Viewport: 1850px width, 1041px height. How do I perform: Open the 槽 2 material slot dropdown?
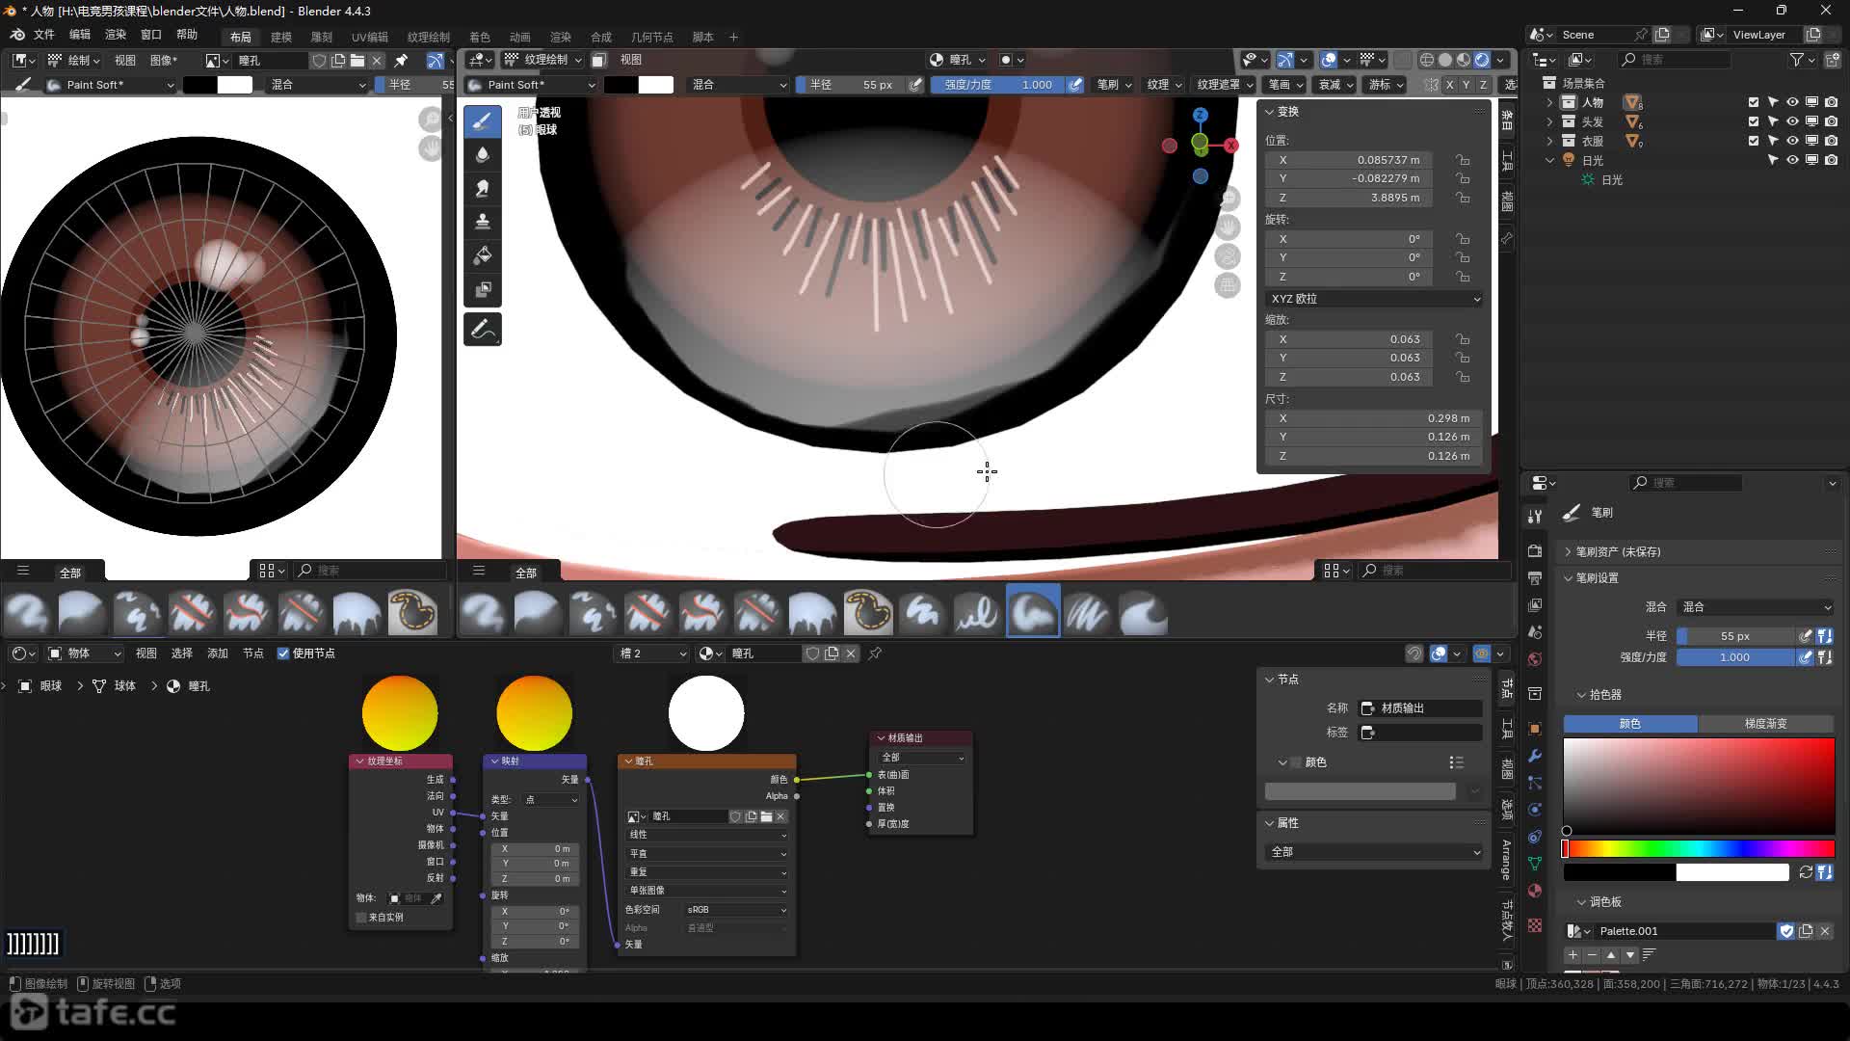[x=652, y=654]
